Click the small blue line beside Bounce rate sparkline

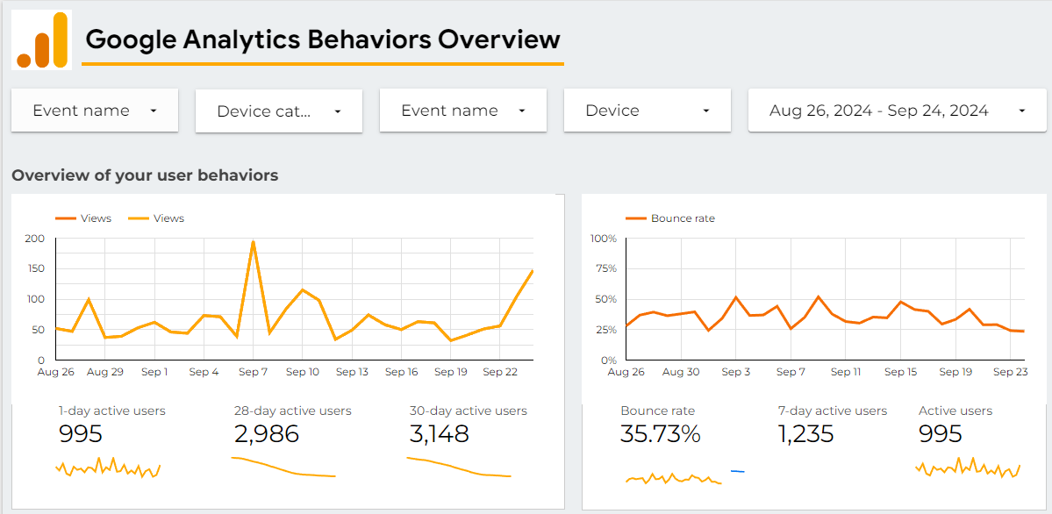pos(737,471)
